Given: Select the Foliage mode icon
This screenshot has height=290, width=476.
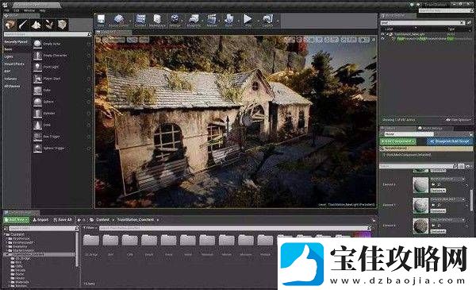Looking at the screenshot, I should click(49, 25).
